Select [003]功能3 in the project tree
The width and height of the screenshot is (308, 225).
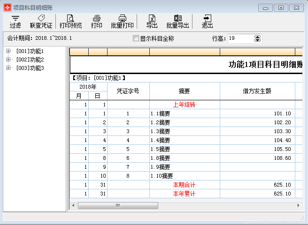(x=30, y=68)
